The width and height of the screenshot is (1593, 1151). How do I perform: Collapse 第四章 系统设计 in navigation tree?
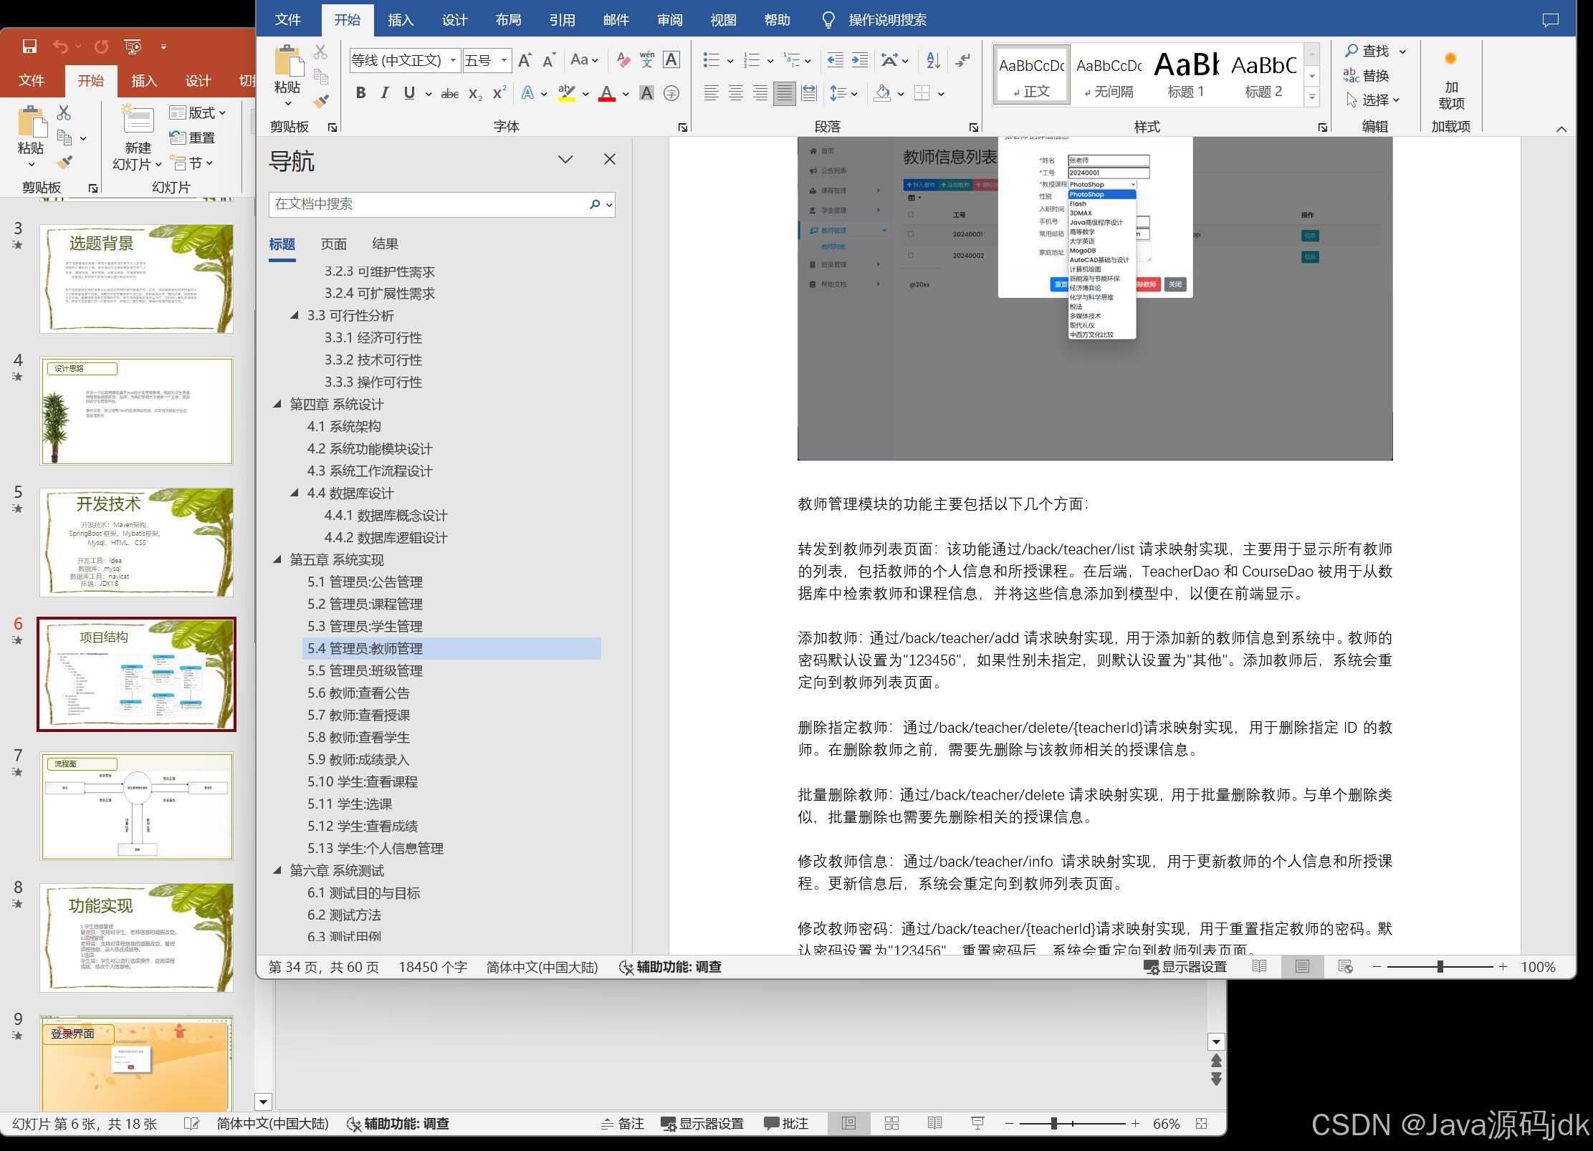pyautogui.click(x=277, y=404)
